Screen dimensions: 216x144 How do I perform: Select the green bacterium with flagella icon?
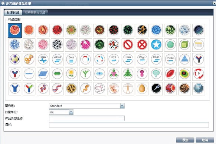click(x=57, y=74)
